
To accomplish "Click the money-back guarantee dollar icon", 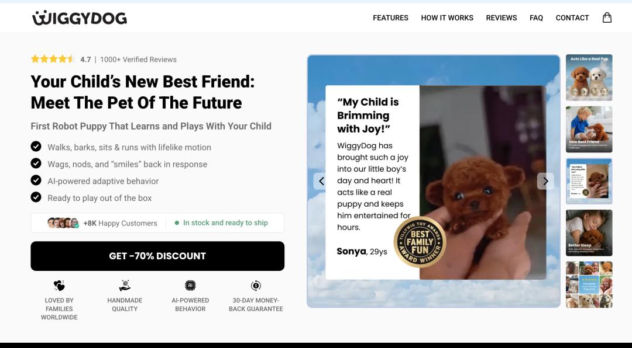I will pyautogui.click(x=256, y=286).
